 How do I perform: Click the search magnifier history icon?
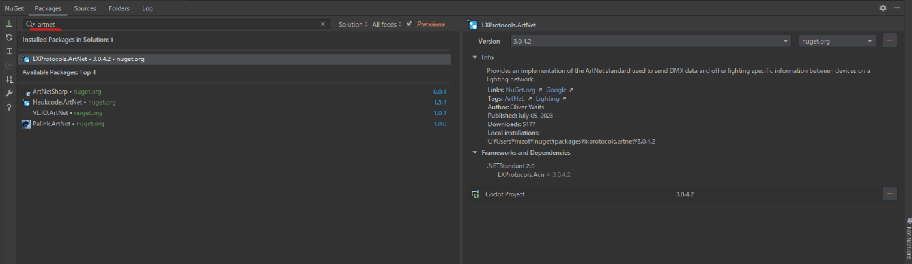coord(30,24)
